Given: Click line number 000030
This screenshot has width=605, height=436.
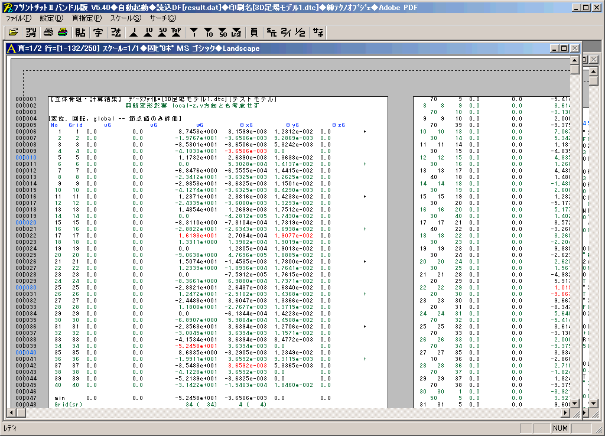Looking at the screenshot, I should (26, 288).
